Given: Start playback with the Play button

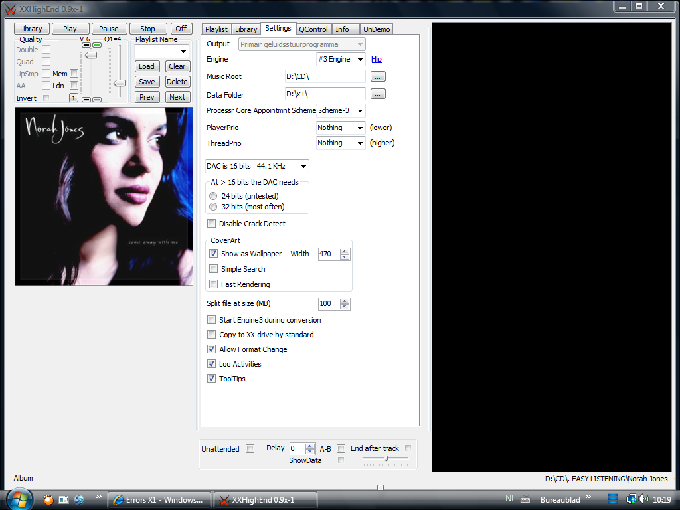Looking at the screenshot, I should click(70, 29).
